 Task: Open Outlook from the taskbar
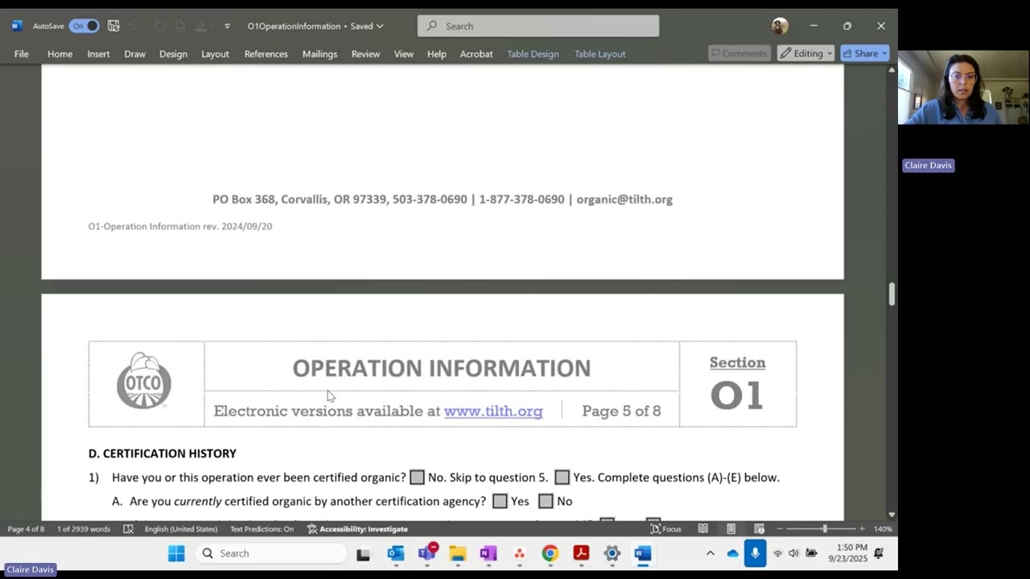(395, 553)
